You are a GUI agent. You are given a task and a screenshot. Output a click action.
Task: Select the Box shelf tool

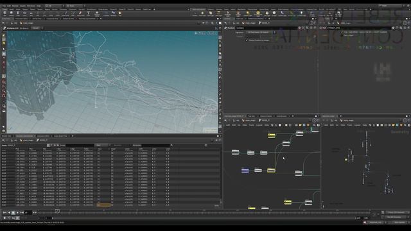click(4, 13)
